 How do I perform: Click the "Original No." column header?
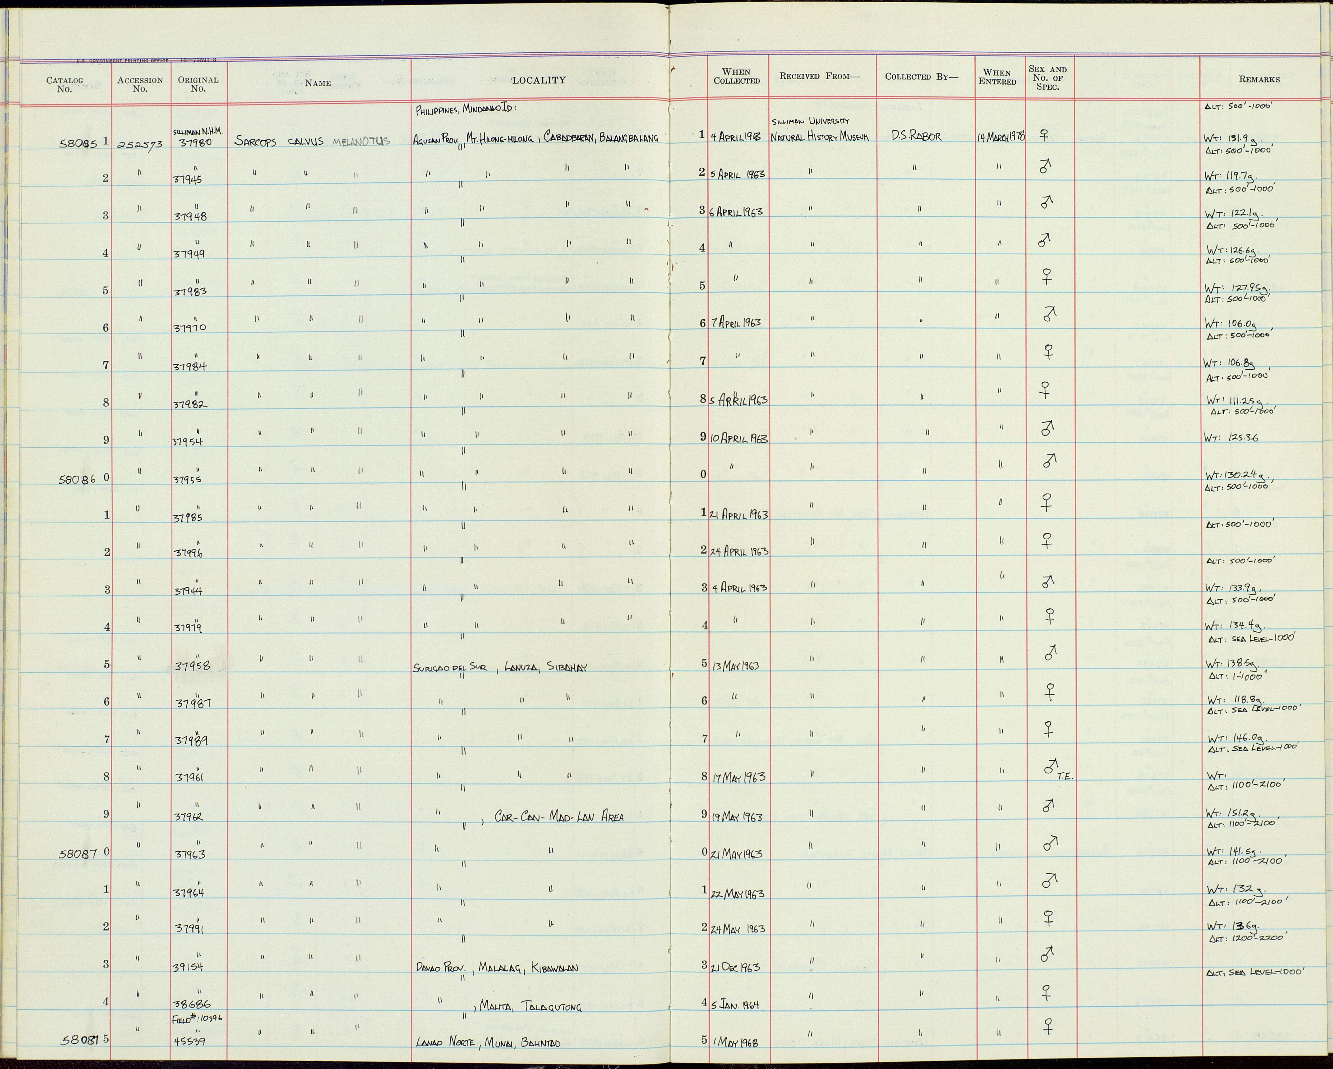[199, 84]
